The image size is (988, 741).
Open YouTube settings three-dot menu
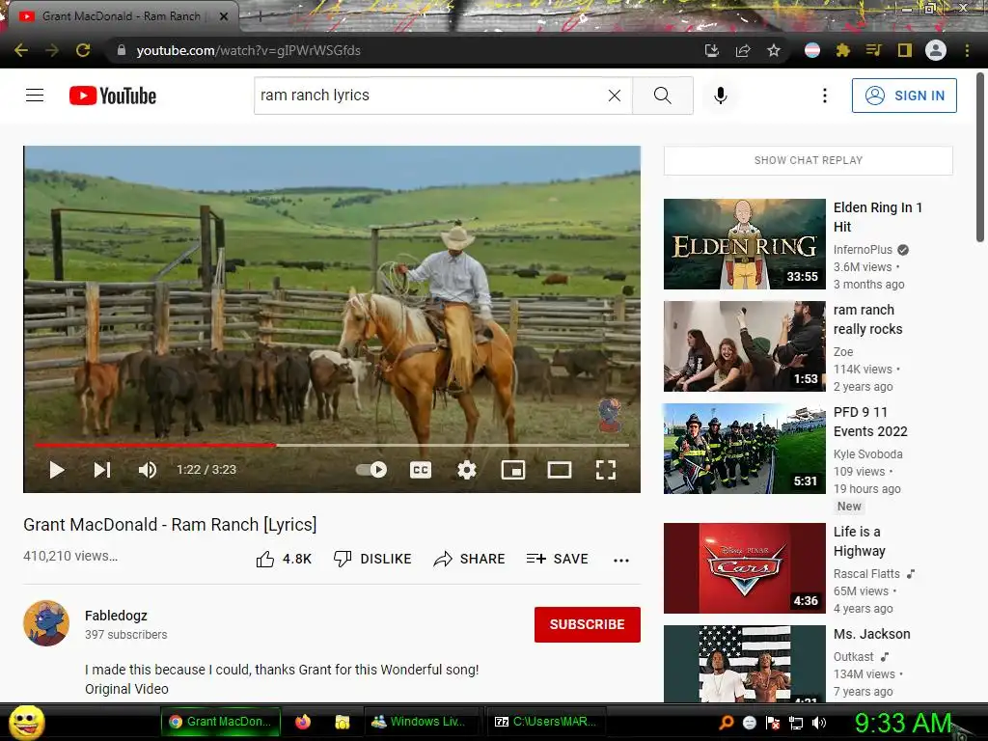point(824,96)
